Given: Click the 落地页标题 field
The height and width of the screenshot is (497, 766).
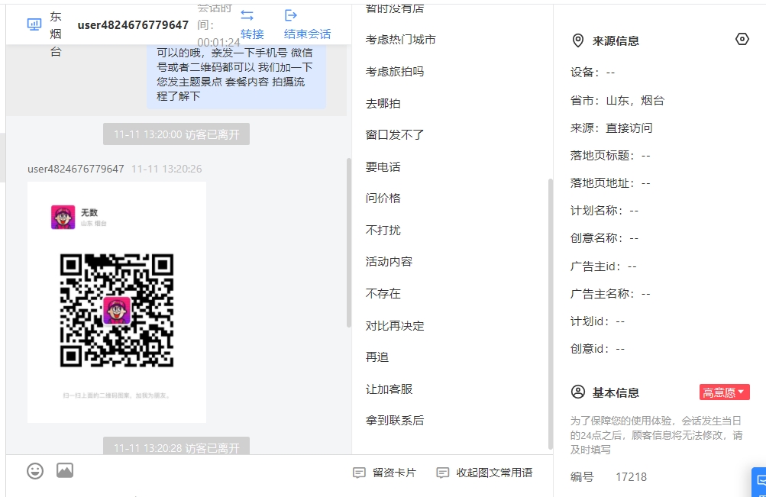Looking at the screenshot, I should [610, 155].
